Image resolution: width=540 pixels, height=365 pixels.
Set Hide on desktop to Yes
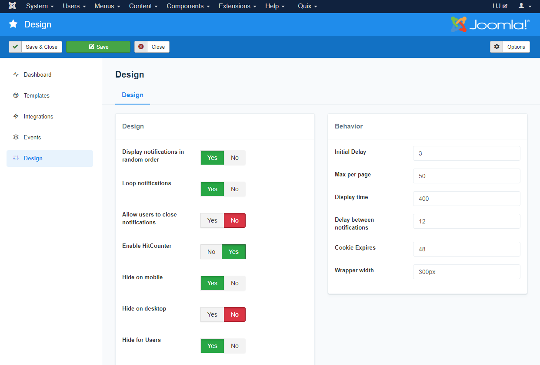(212, 314)
